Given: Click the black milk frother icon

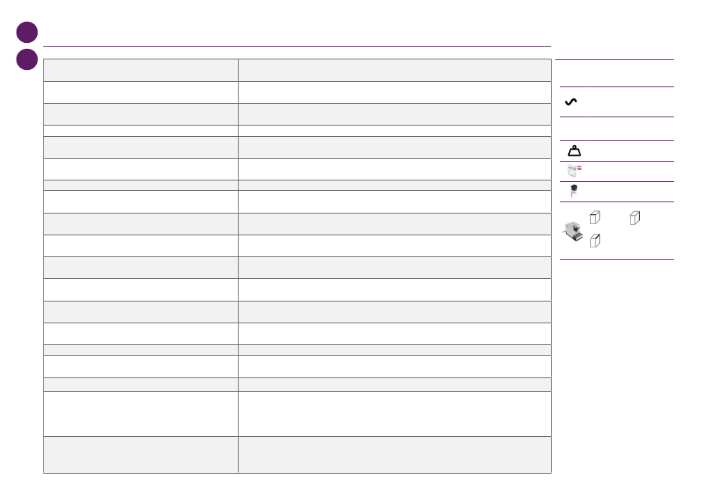Looking at the screenshot, I should click(574, 190).
